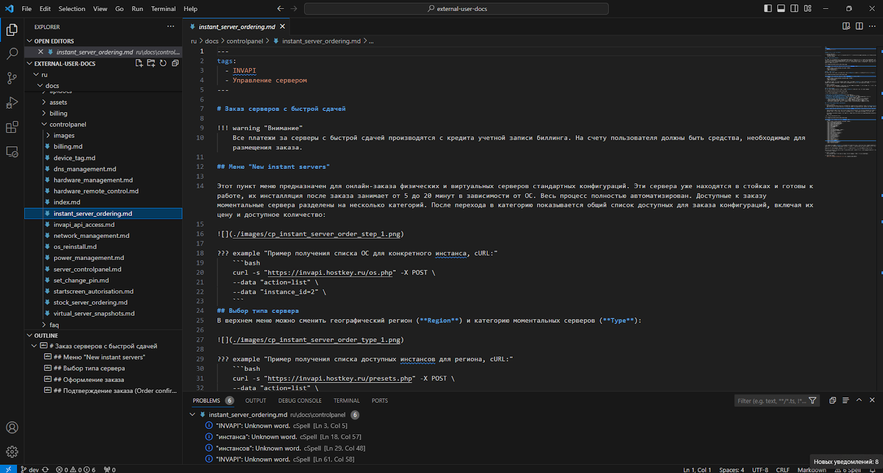Viewport: 883px width, 473px height.
Task: Click the New File icon in Explorer
Action: point(139,63)
